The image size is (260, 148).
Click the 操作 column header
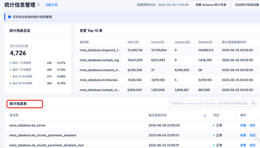(243, 115)
